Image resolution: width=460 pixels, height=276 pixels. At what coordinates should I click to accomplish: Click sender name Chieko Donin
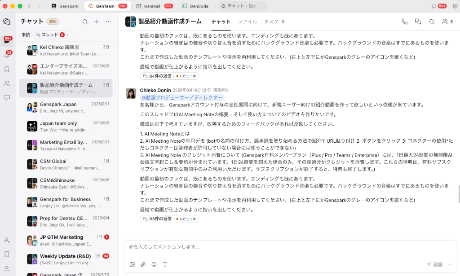(155, 90)
